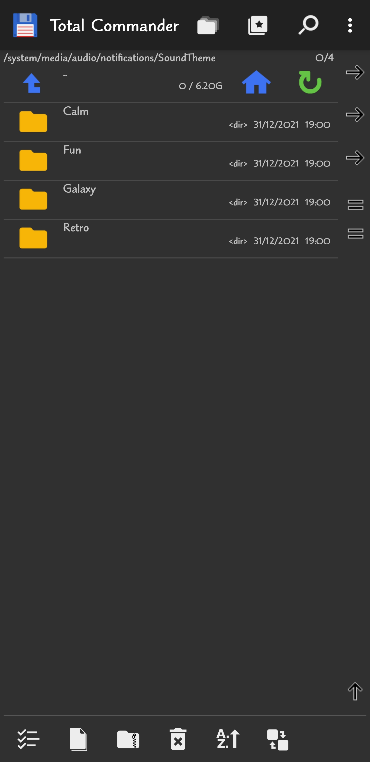The width and height of the screenshot is (370, 762).
Task: Tap the search magnifier icon
Action: pyautogui.click(x=308, y=25)
